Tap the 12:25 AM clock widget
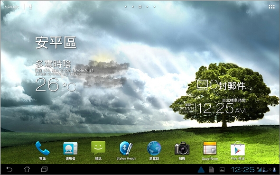Viewport: 280px width, 175px height. pyautogui.click(x=221, y=109)
